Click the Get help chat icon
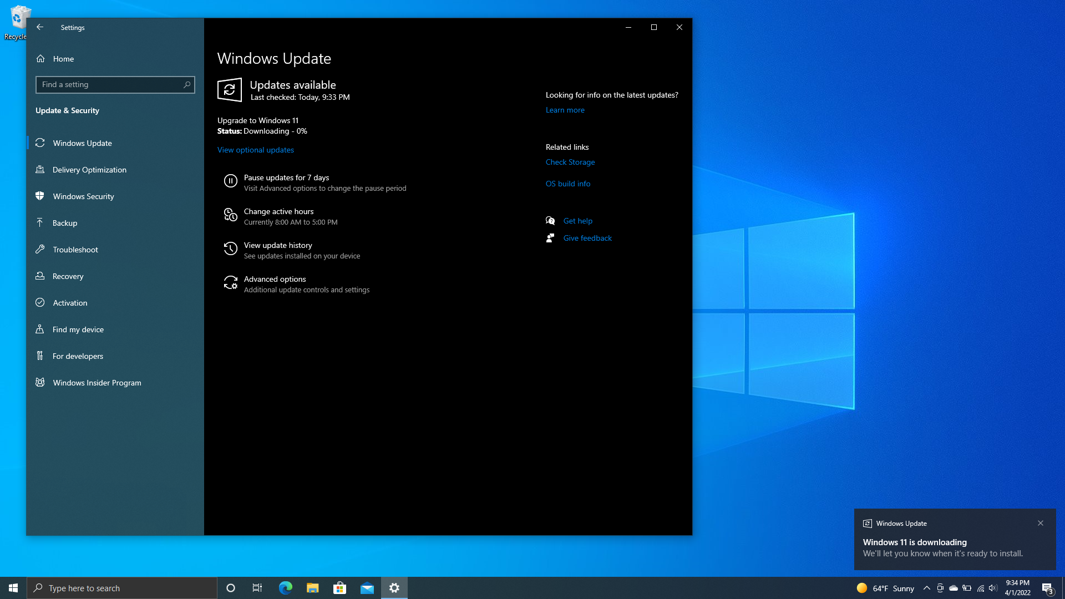 pyautogui.click(x=550, y=221)
